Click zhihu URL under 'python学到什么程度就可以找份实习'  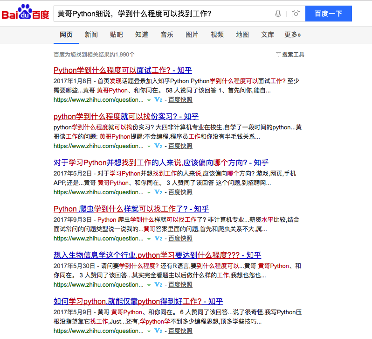coord(98,146)
